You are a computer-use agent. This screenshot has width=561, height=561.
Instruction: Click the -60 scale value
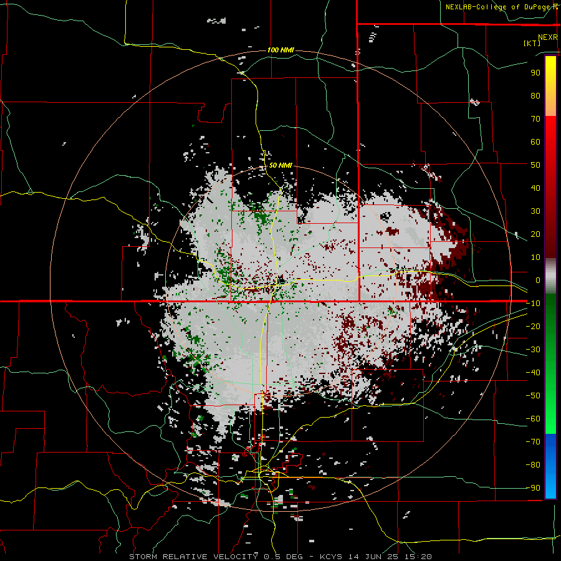(533, 419)
